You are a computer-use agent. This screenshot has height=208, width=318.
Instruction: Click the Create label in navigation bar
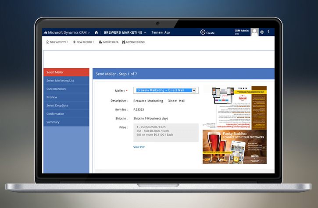pos(210,33)
